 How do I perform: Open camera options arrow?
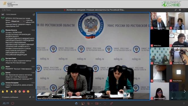click(100, 103)
